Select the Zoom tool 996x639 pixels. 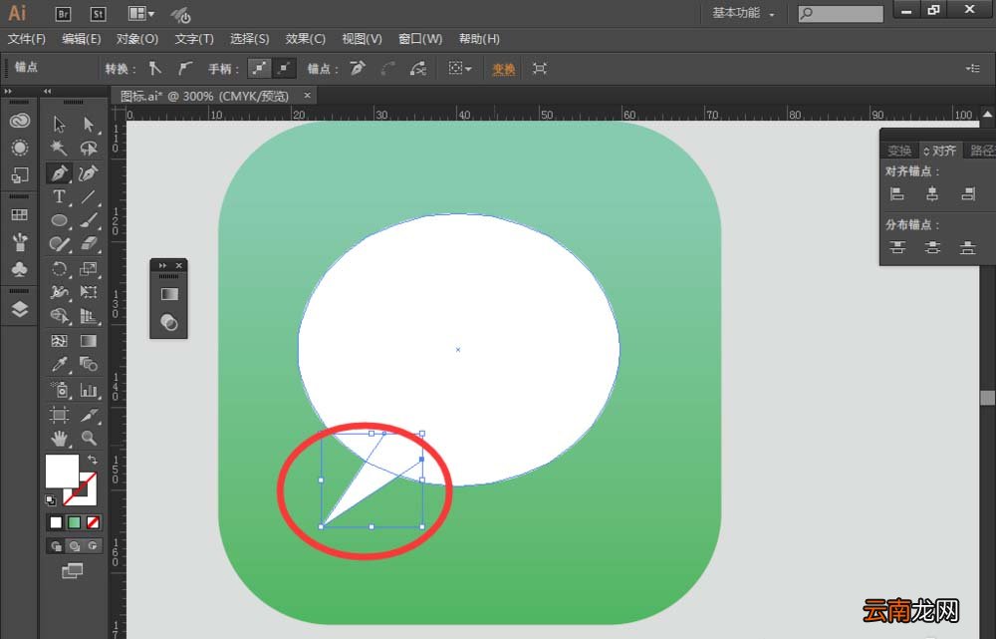[x=89, y=438]
